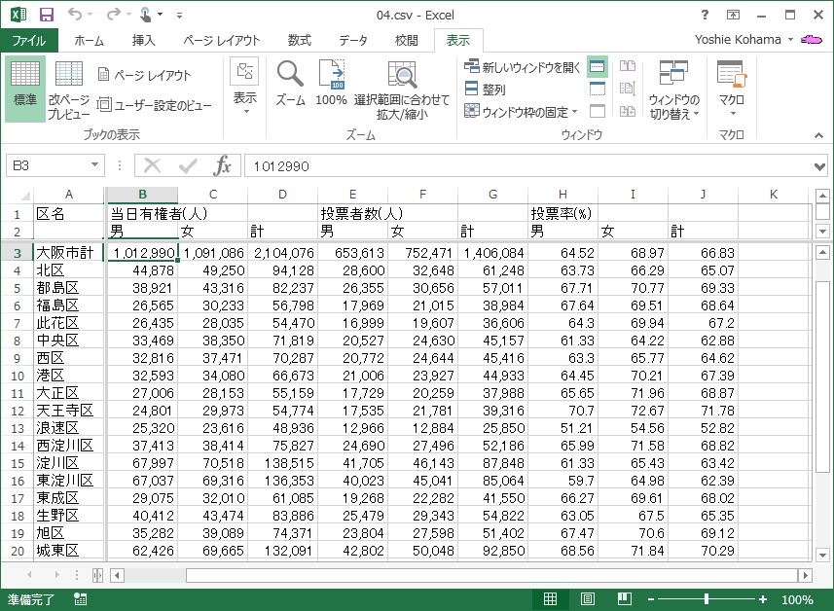Click the Hide window icon
The image size is (834, 611).
click(598, 89)
